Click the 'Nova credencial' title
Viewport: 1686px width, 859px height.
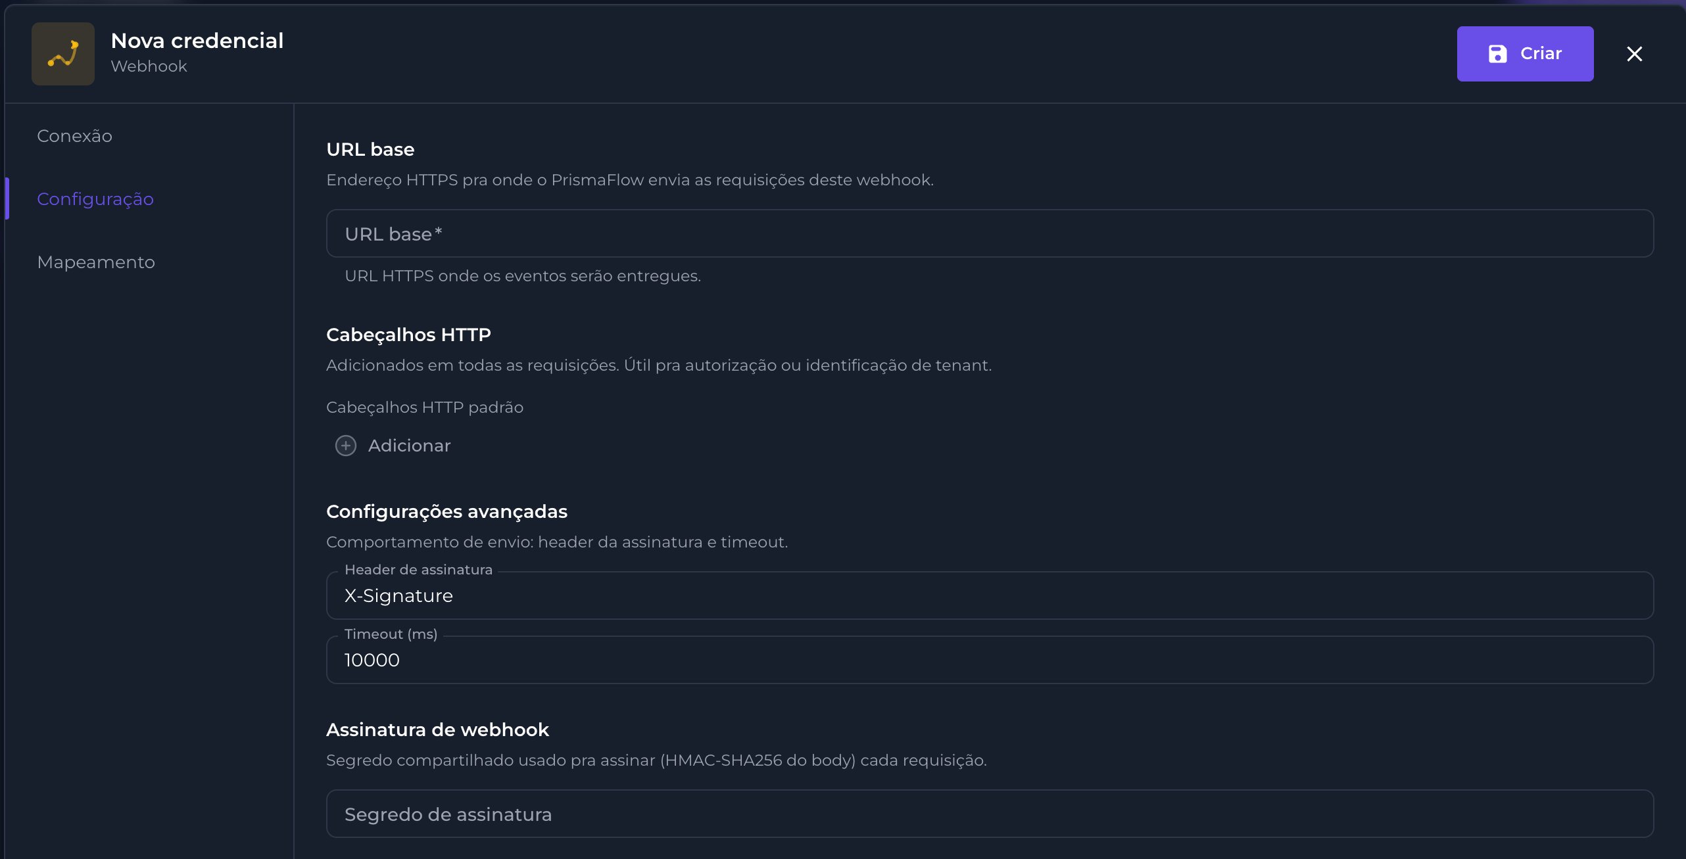197,41
